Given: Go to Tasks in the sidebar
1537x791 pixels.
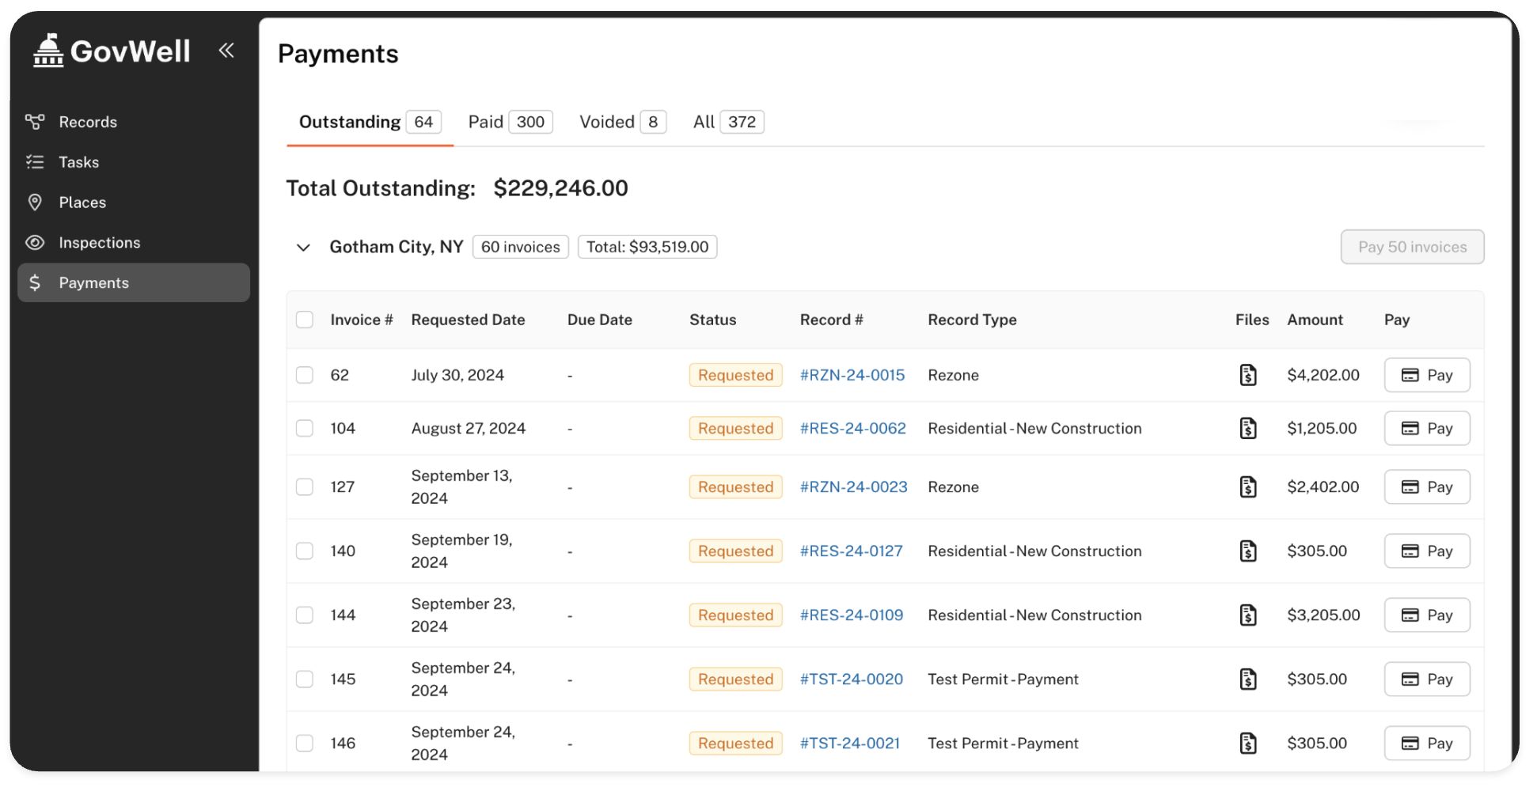Looking at the screenshot, I should pos(78,162).
